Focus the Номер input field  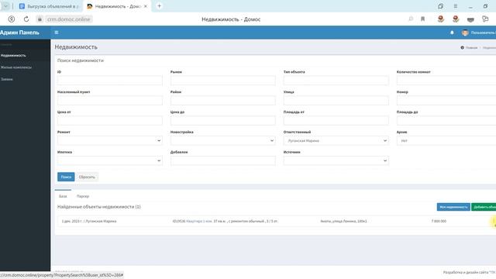coord(446,100)
